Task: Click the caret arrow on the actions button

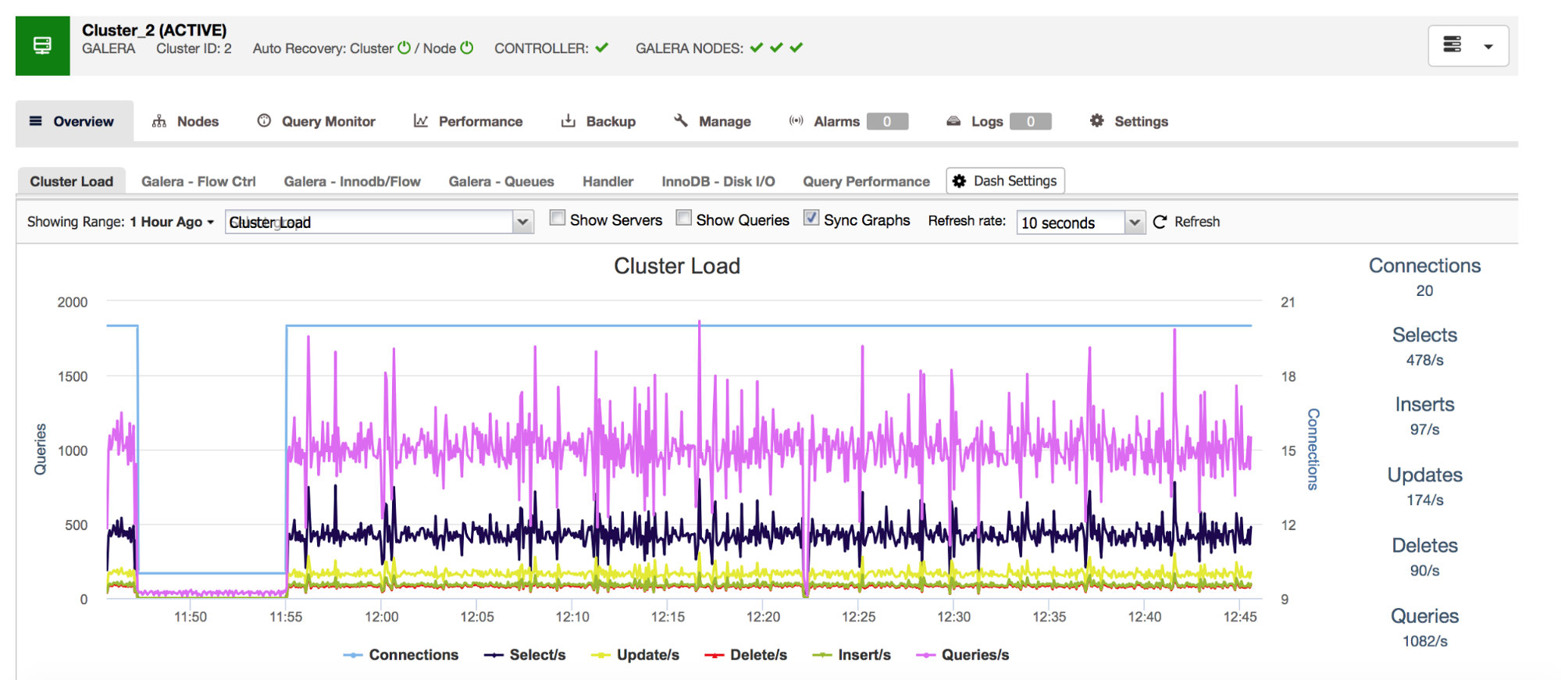Action: click(x=1488, y=47)
